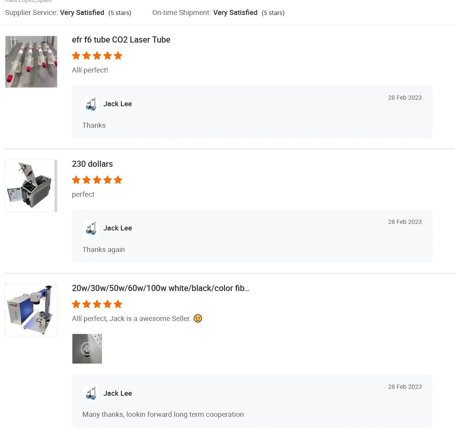Screen dimensions: 455x436
Task: Click the star rating under CO2 Laser Tube
Action: 97,56
